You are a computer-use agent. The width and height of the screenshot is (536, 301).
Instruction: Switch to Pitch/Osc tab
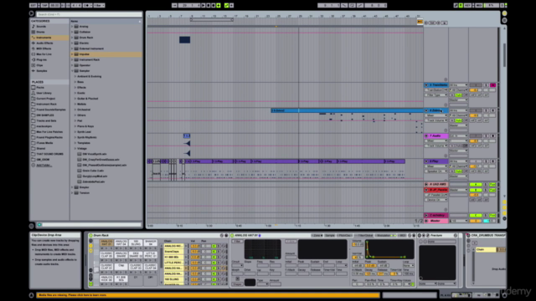[x=344, y=236]
